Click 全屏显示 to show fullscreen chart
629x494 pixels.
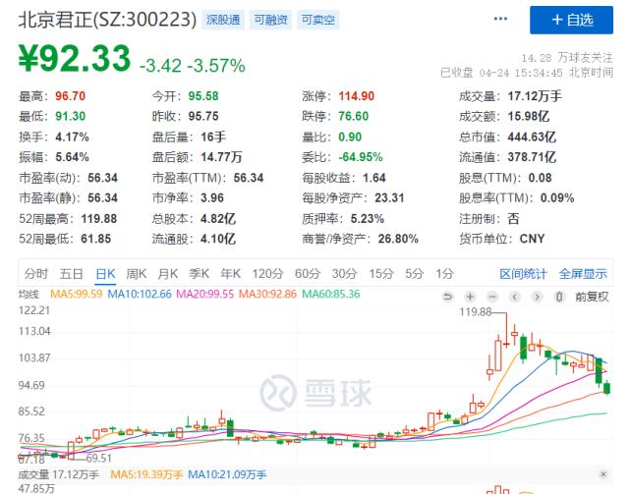point(583,273)
